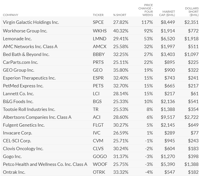This screenshot has height=176, width=200.
Task: Sort by MARKET CAP. ($MIL) header
Action: 167,13
